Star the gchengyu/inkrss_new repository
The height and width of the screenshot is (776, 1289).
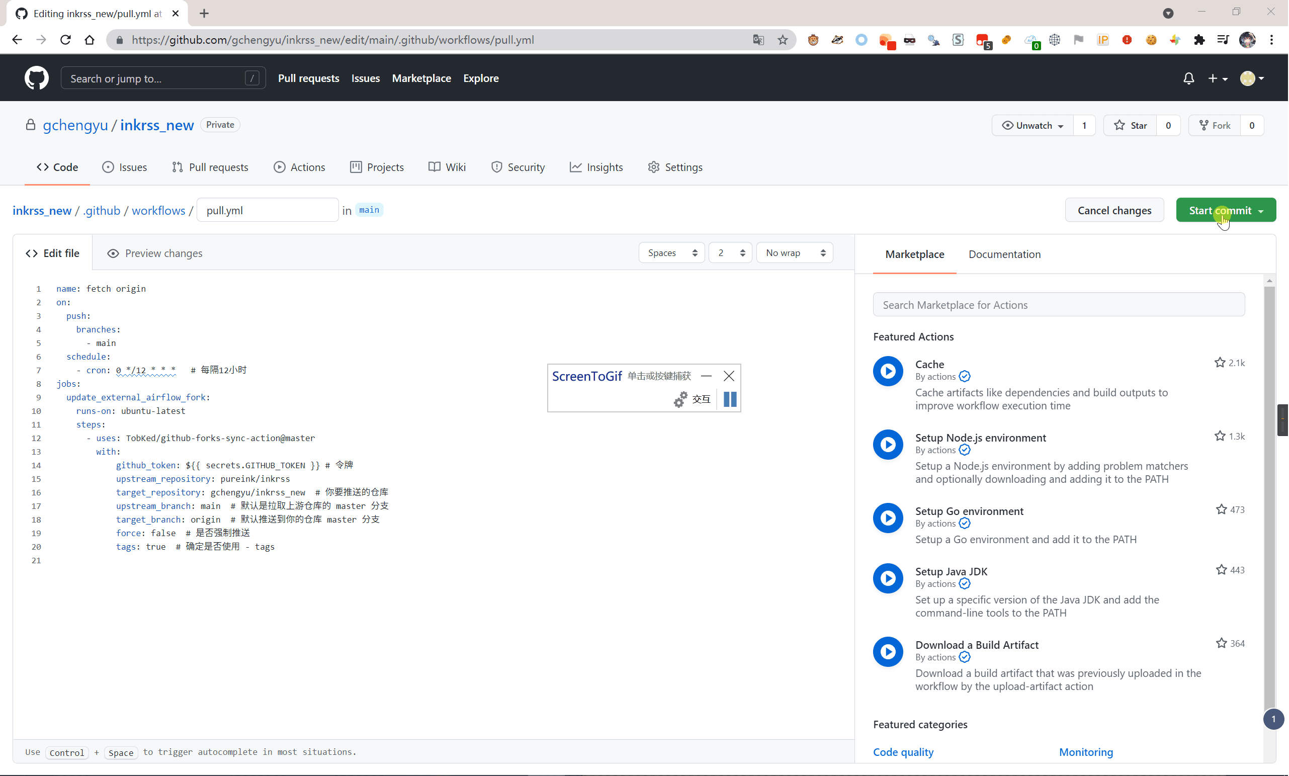pyautogui.click(x=1130, y=126)
